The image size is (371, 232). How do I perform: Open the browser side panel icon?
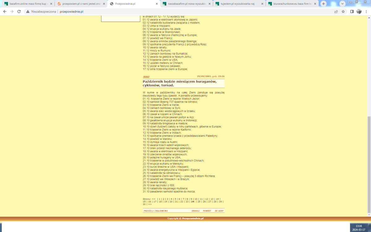click(x=352, y=11)
